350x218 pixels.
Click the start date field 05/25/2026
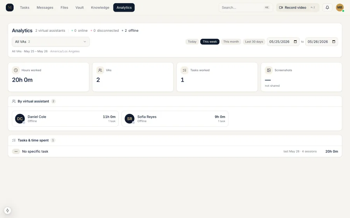pyautogui.click(x=283, y=41)
